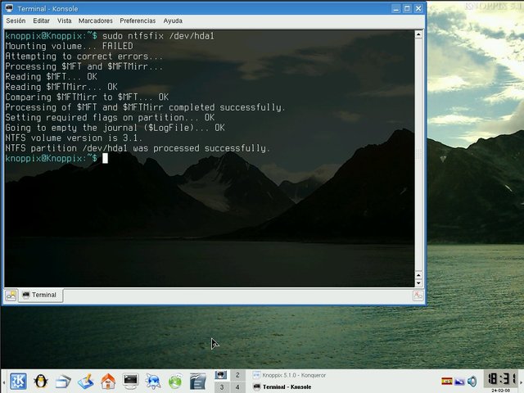Minimize the Konsole window

tap(396, 9)
